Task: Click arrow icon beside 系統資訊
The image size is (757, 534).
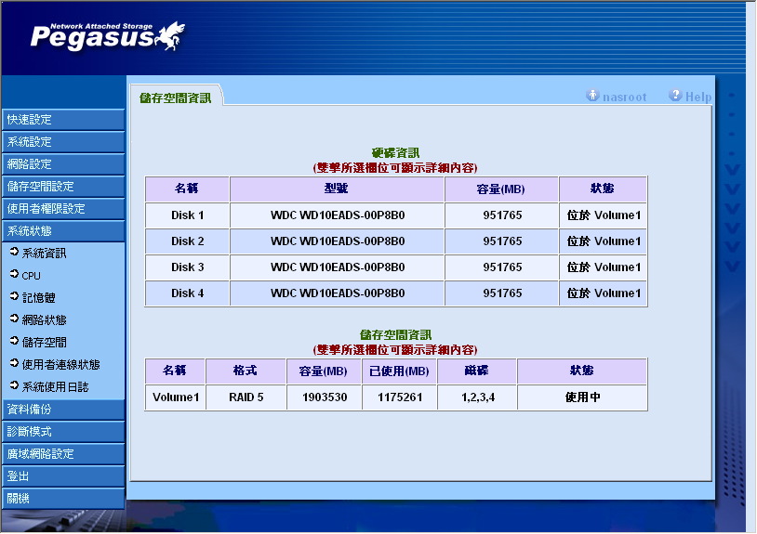Action: tap(14, 253)
